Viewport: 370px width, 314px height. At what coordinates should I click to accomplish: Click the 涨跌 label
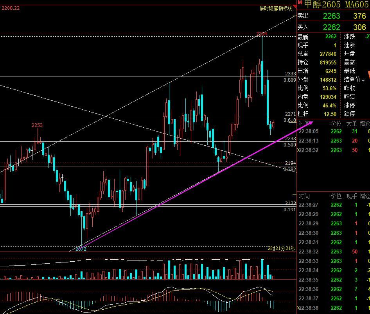[x=349, y=36]
